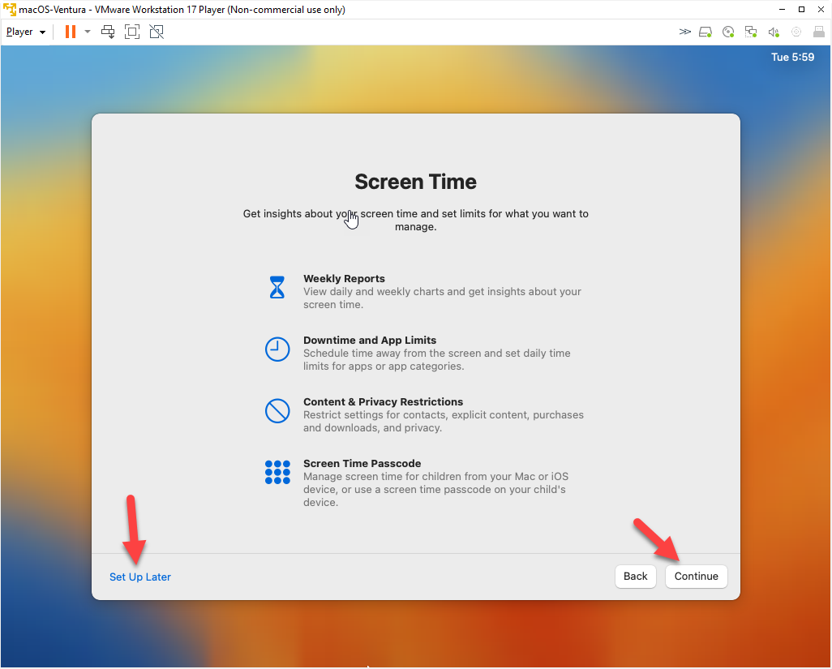The width and height of the screenshot is (832, 669).
Task: Open the power options dropdown arrow beside pause
Action: 88,32
